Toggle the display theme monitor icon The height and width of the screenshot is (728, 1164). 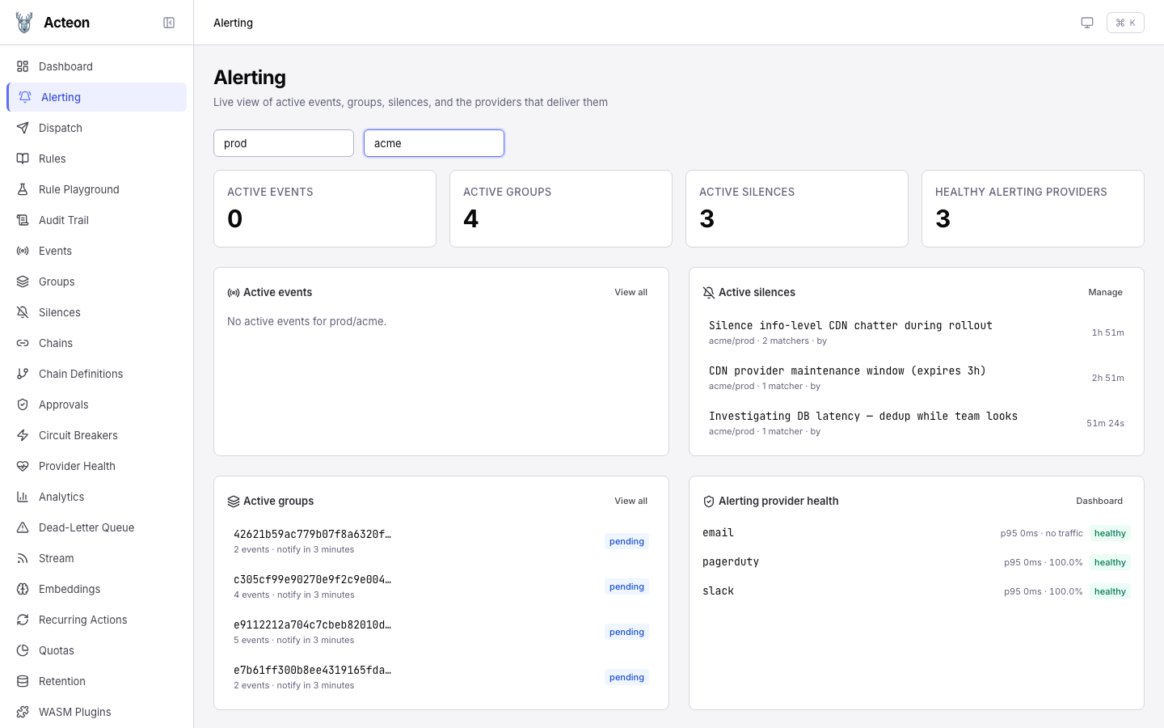1087,23
